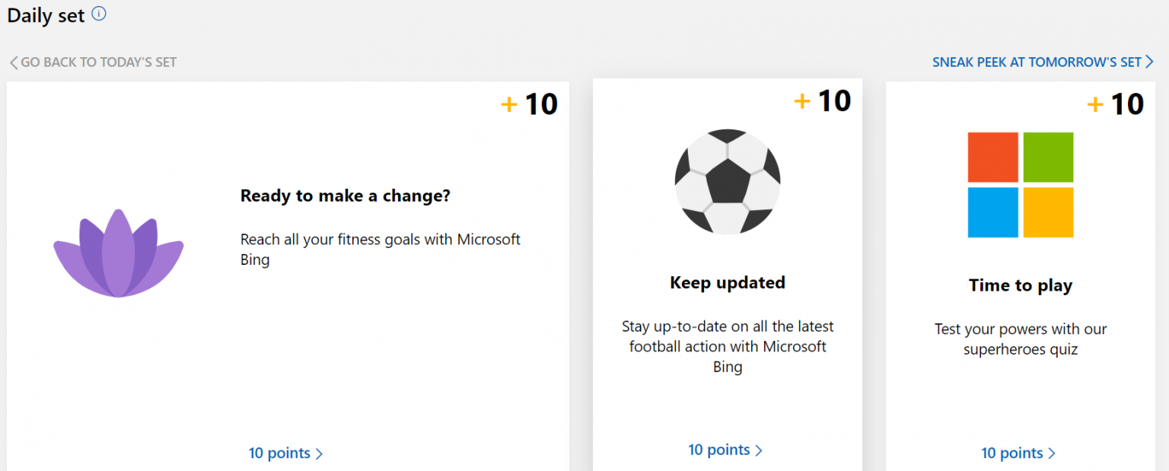
Task: Open Sneak peek at tomorrow's set
Action: (1037, 62)
